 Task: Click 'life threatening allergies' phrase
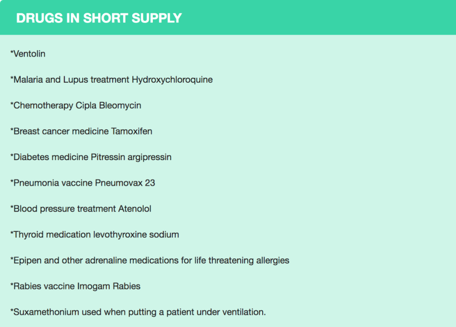coord(242,260)
